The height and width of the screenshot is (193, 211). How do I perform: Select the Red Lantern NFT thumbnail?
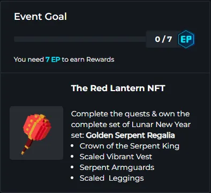(x=36, y=133)
